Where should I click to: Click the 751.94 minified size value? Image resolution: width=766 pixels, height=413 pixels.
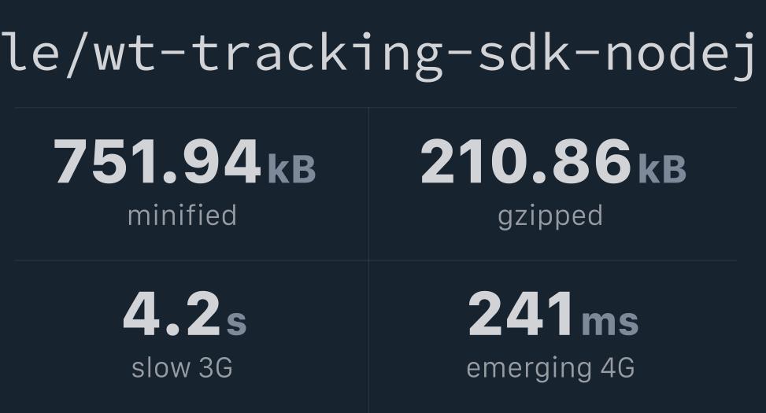pos(157,161)
